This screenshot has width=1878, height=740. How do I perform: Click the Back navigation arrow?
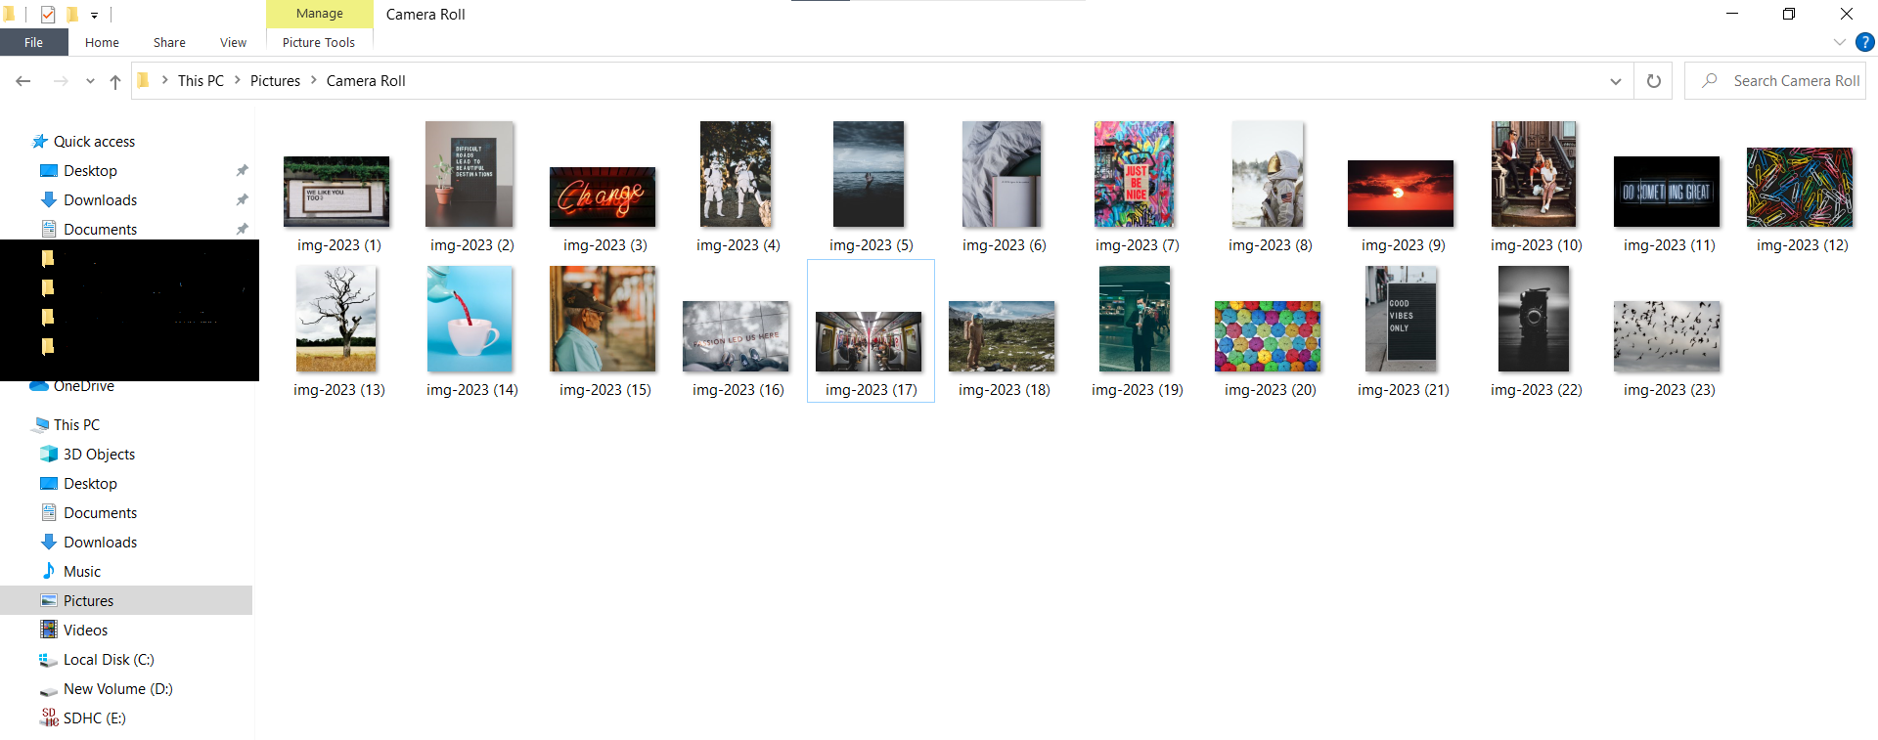23,81
